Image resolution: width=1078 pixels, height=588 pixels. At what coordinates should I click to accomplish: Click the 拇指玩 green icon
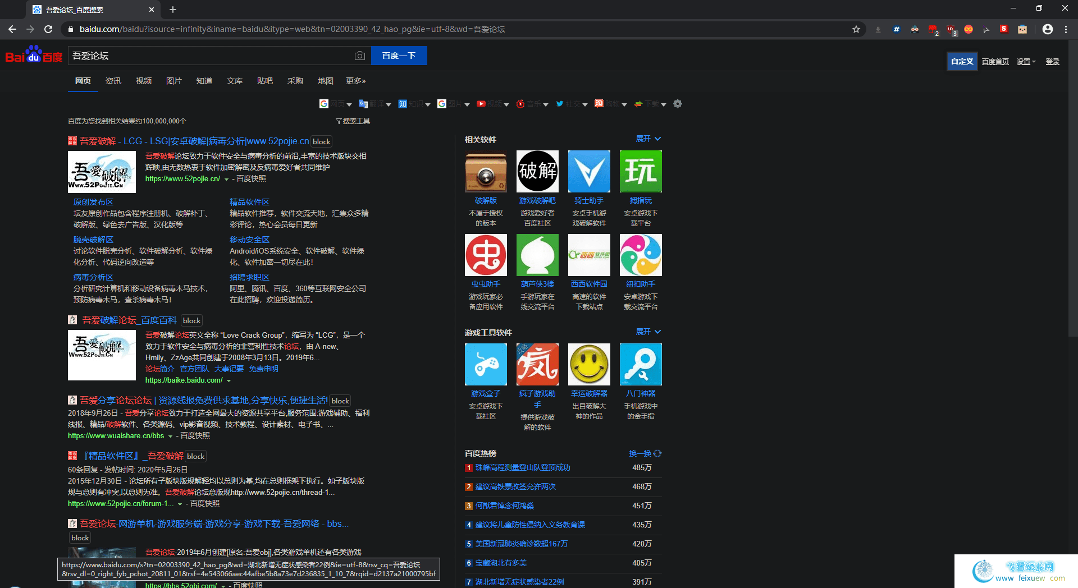[641, 171]
